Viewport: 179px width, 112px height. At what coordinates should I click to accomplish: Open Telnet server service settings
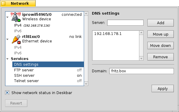click(48, 81)
